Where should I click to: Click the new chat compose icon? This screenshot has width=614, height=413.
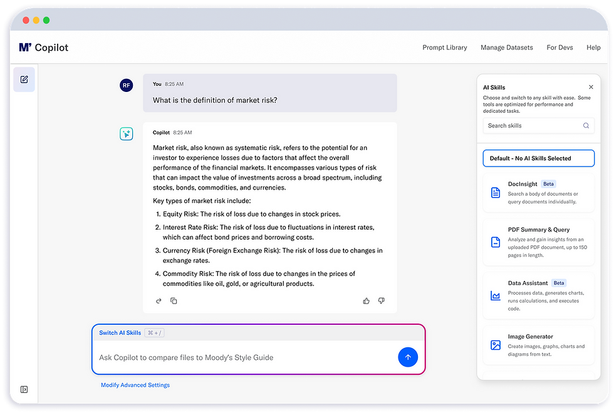click(x=24, y=79)
